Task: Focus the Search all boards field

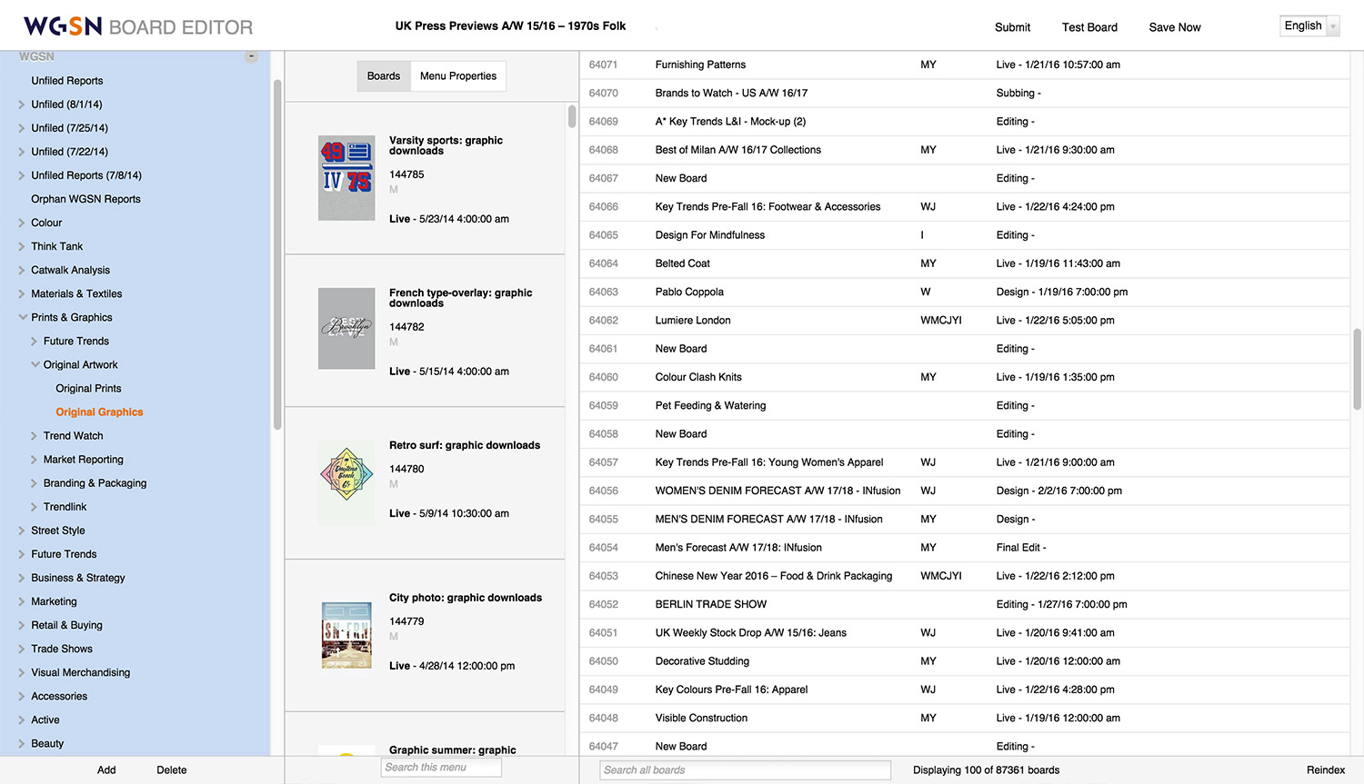Action: (x=745, y=770)
